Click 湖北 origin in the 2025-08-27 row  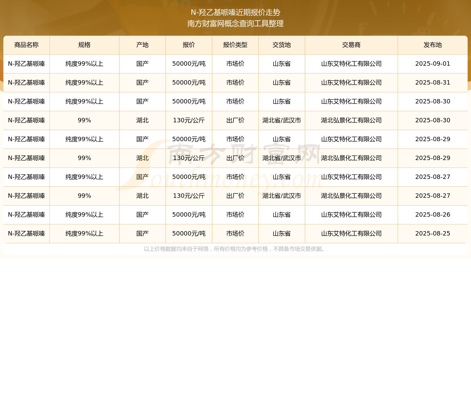[x=143, y=196]
